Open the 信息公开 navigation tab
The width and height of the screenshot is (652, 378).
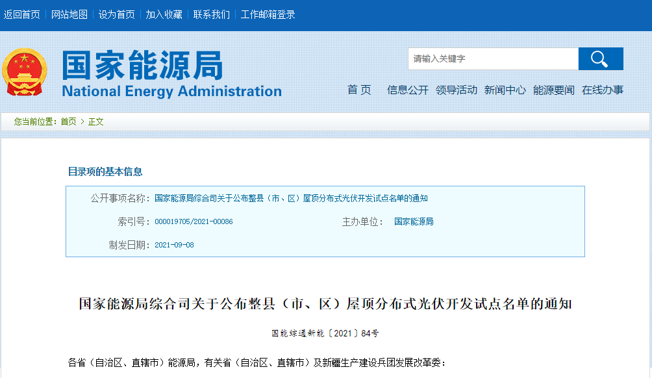pyautogui.click(x=408, y=90)
